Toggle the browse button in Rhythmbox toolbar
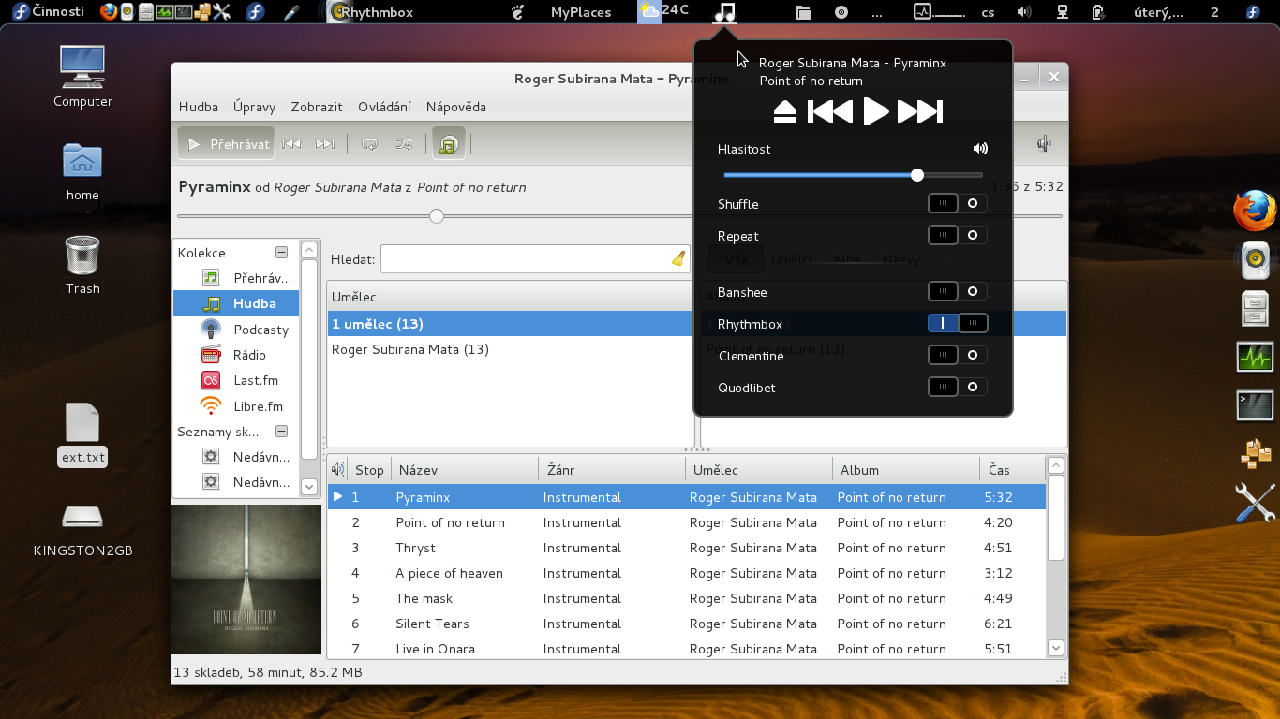The image size is (1280, 719). [x=448, y=144]
